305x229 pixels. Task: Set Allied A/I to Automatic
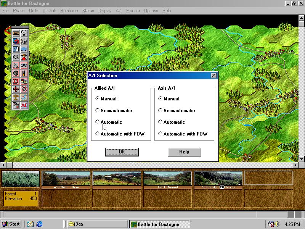[98, 122]
